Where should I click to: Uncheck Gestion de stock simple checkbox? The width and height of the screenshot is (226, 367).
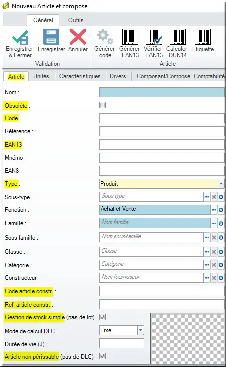click(103, 317)
